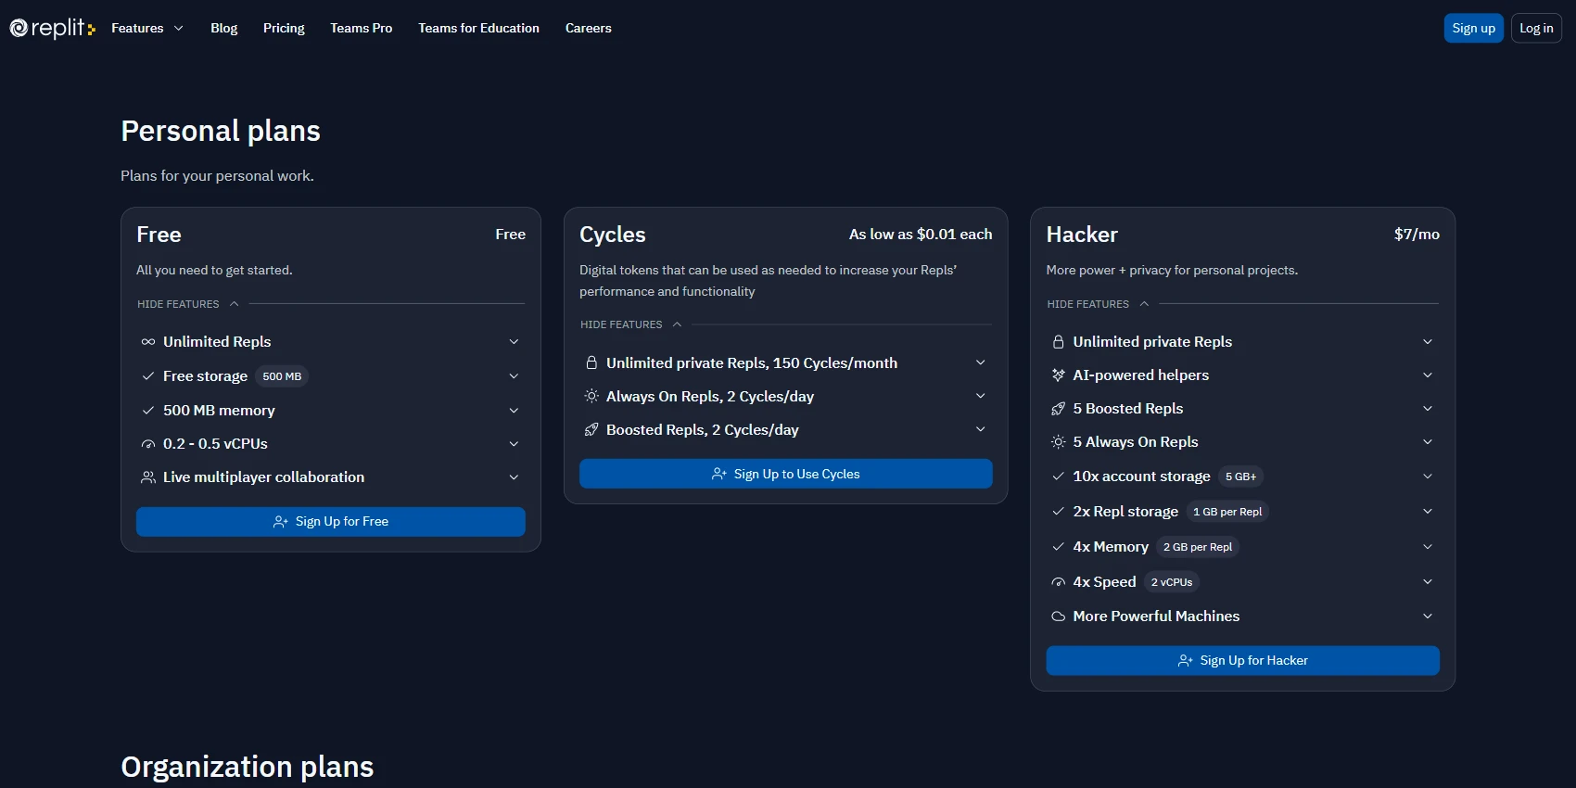Click the infinity icon beside Unlimited Repls
The width and height of the screenshot is (1576, 788).
coord(148,342)
